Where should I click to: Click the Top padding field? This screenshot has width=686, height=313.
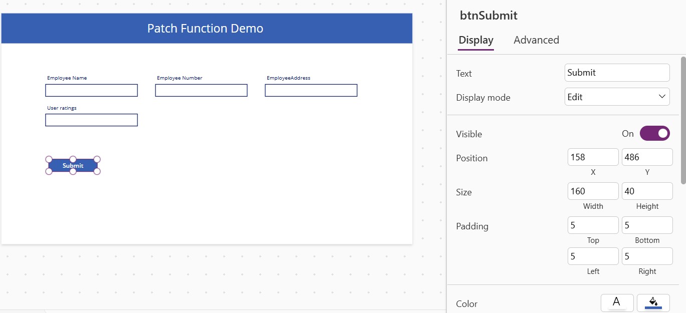(593, 225)
